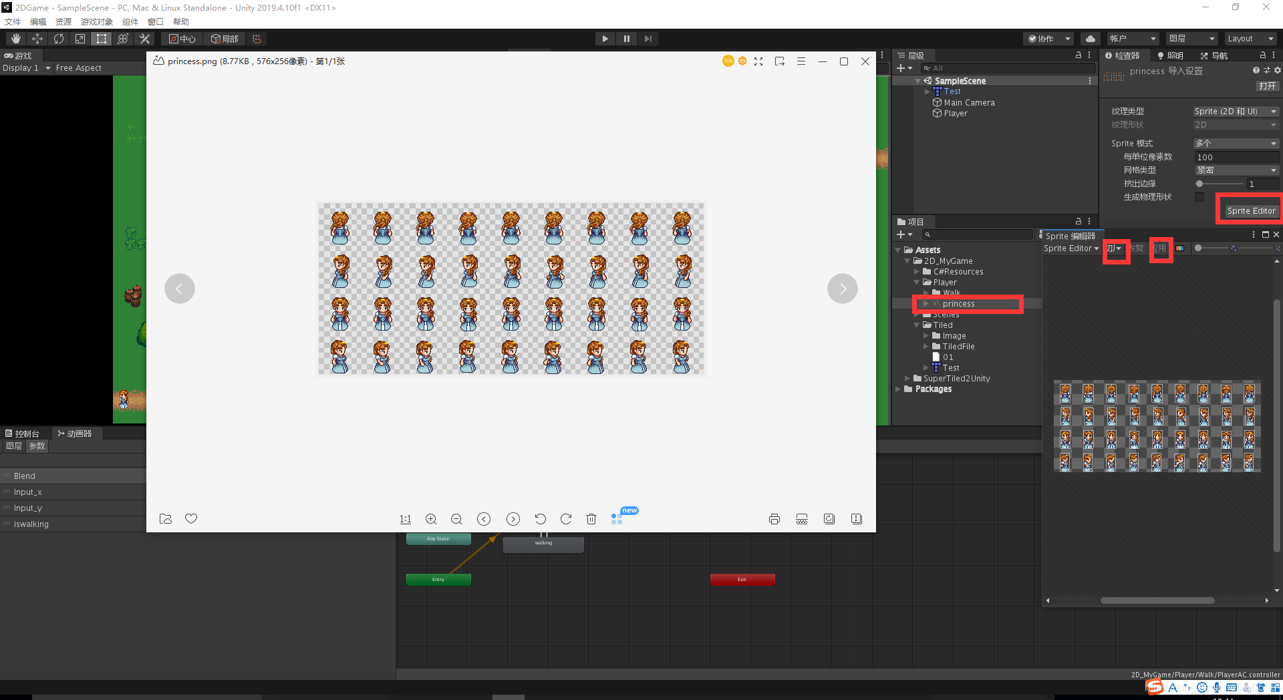This screenshot has width=1283, height=700.
Task: Select the Scale tool
Action: point(80,39)
